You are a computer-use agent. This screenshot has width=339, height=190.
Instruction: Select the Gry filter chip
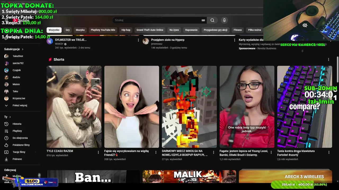click(x=68, y=30)
